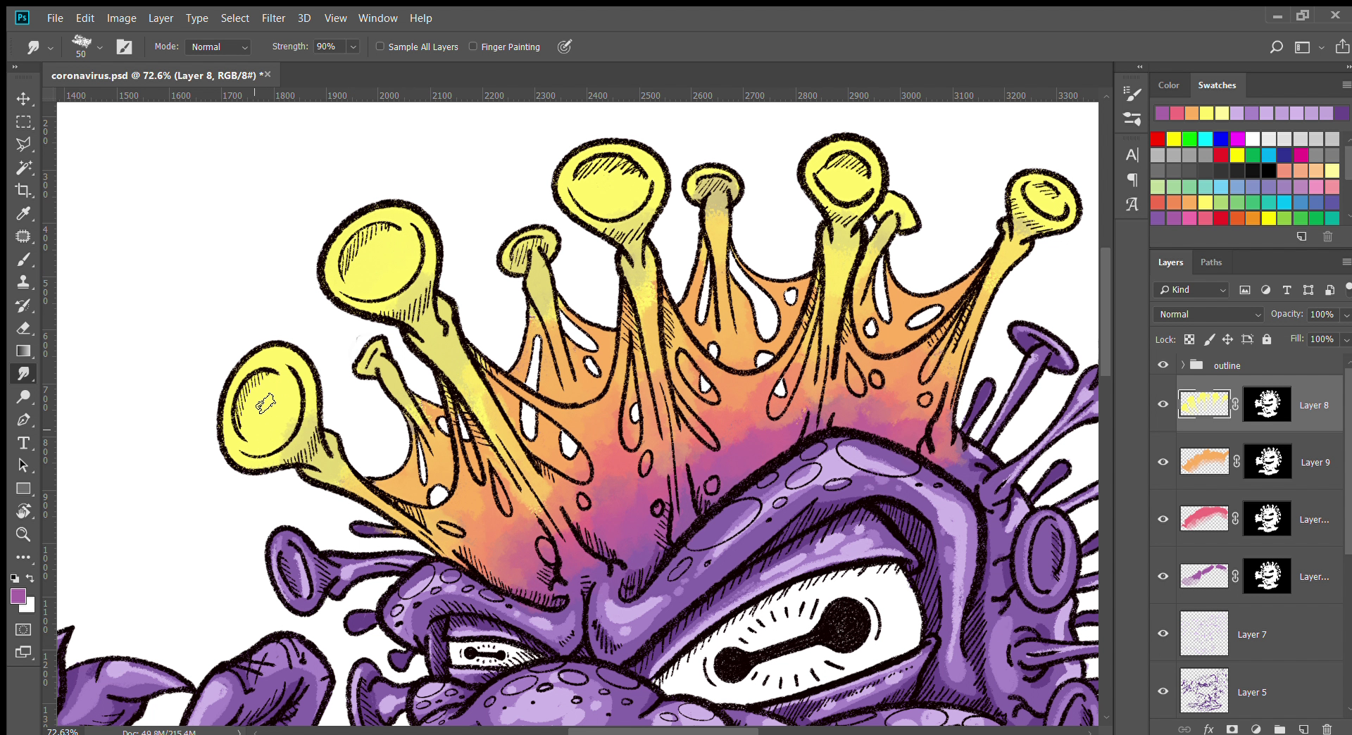
Task: Expand the outline layer group
Action: 1183,365
